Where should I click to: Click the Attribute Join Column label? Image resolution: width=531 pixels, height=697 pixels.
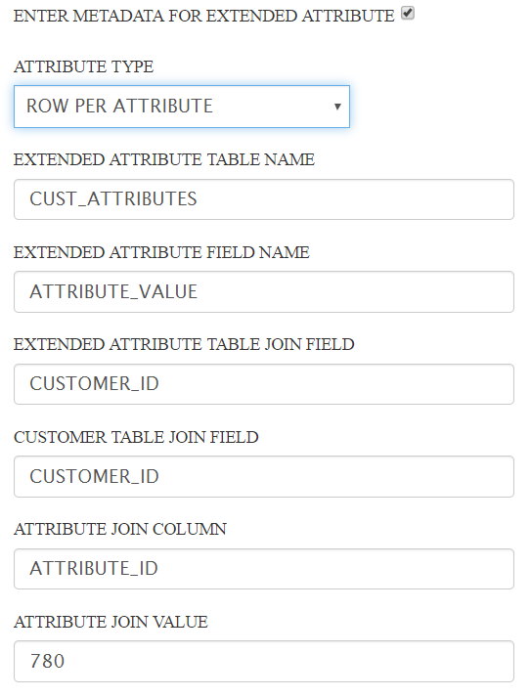(120, 530)
